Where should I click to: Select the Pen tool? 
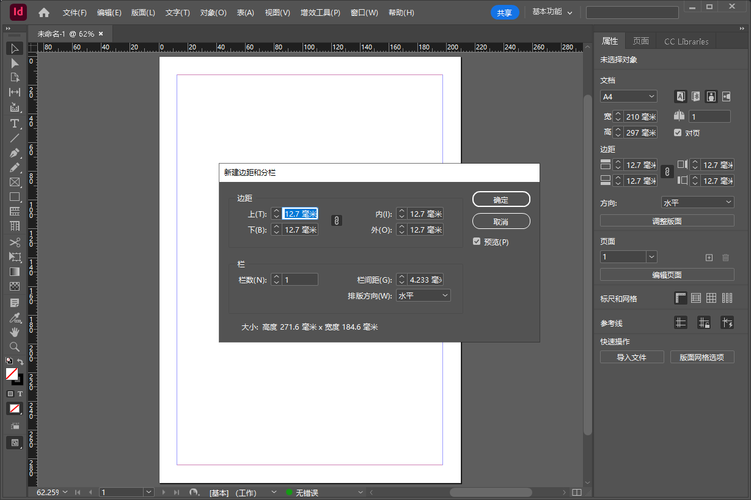click(15, 153)
